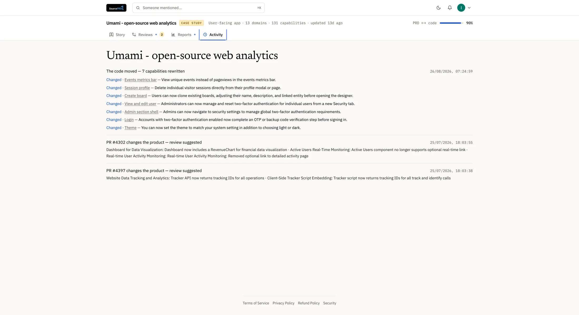Click the '131 capabilities' metadata text
Screen dimensions: 579x315
tap(288, 23)
